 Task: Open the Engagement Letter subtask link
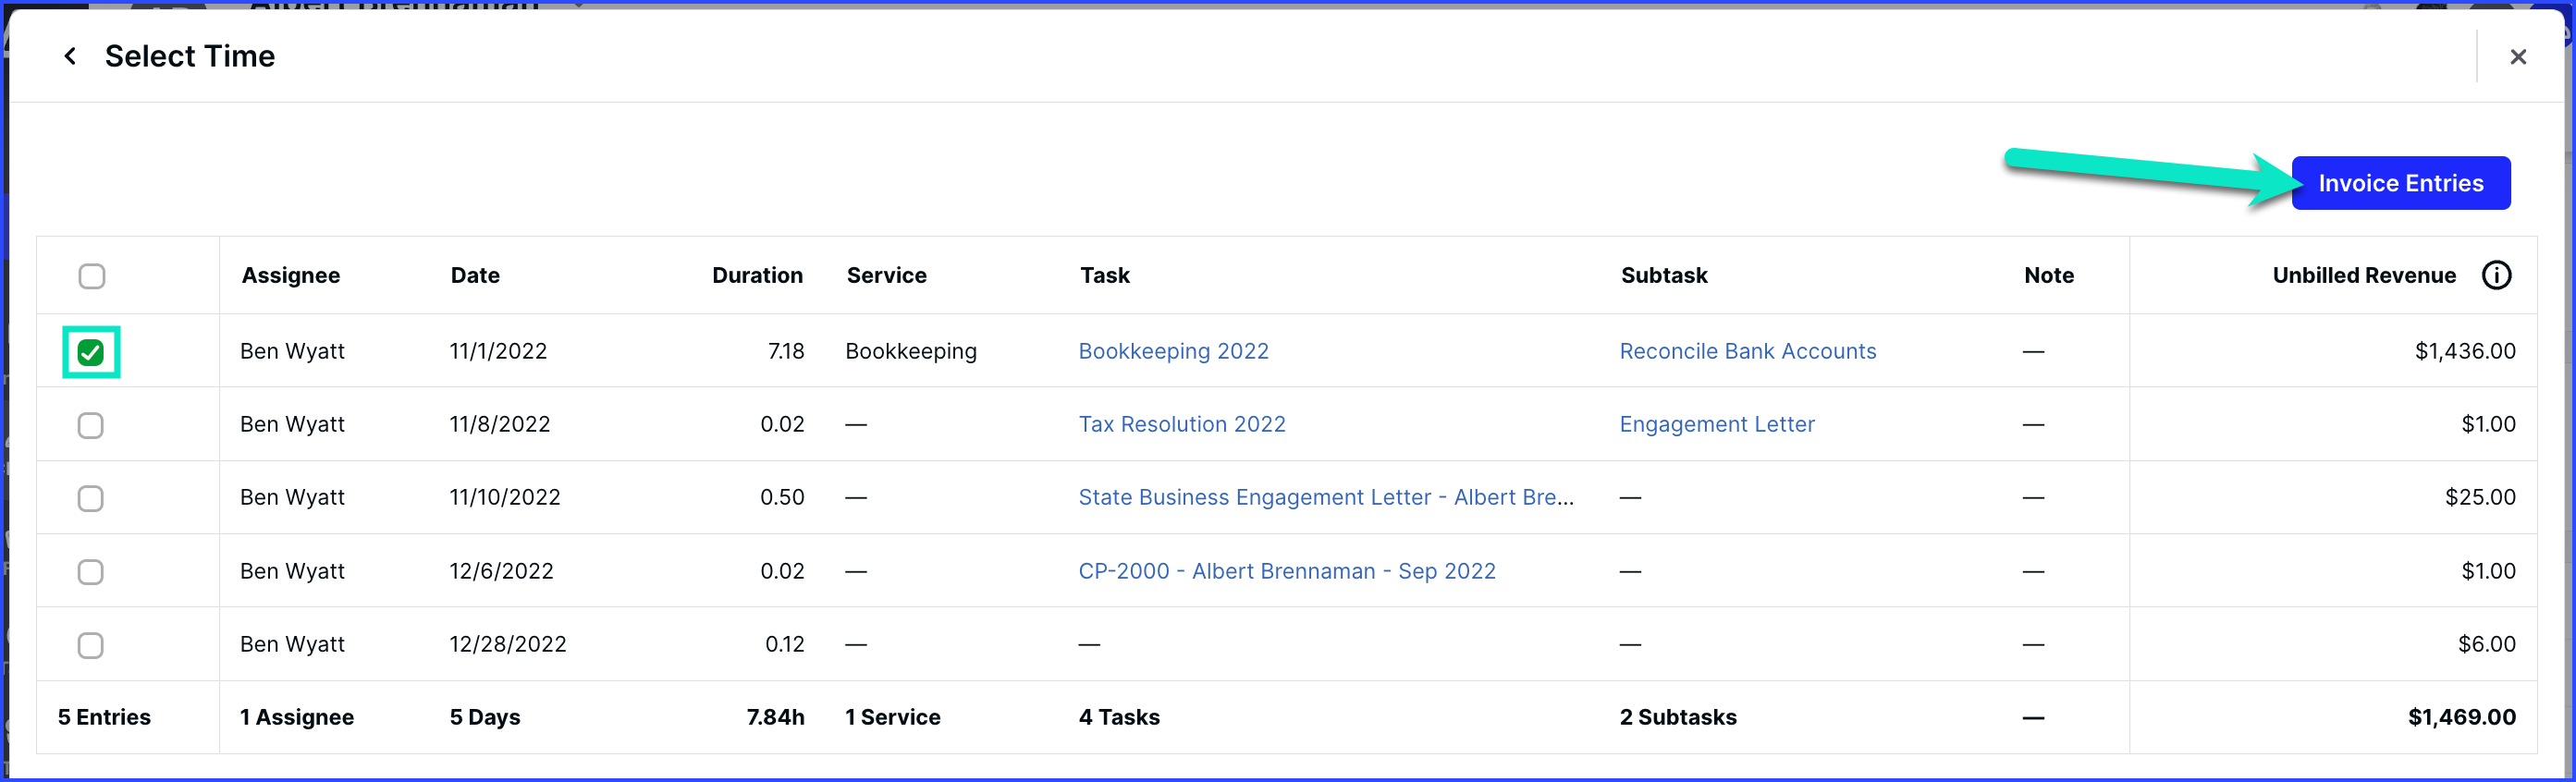(x=1716, y=424)
